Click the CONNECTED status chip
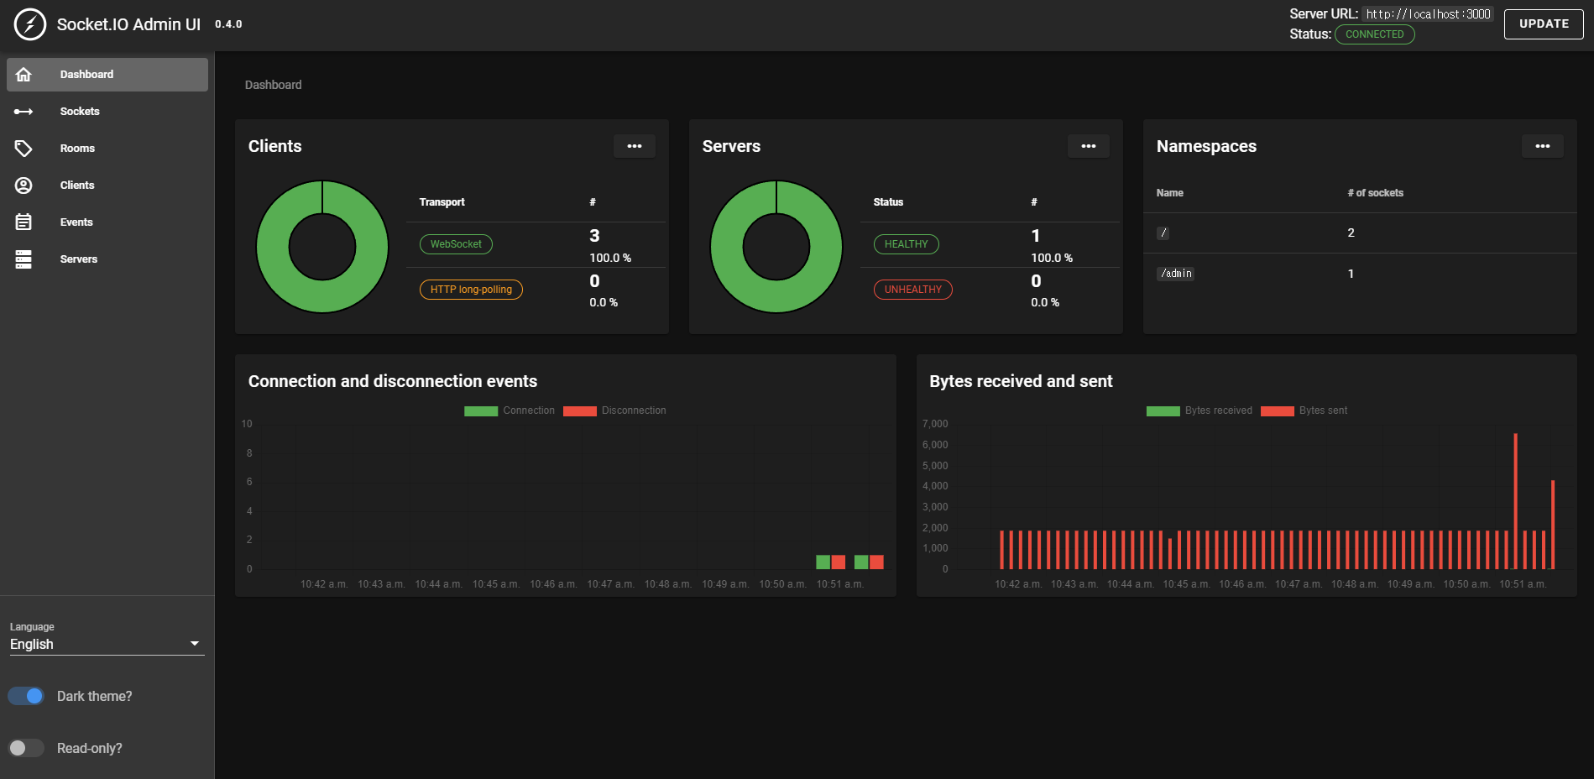Image resolution: width=1594 pixels, height=779 pixels. pyautogui.click(x=1375, y=34)
